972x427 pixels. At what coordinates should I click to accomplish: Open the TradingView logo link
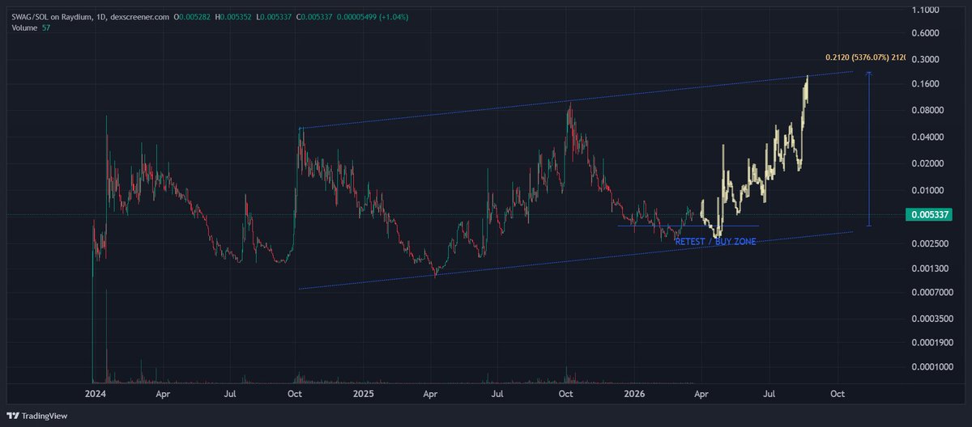38,416
